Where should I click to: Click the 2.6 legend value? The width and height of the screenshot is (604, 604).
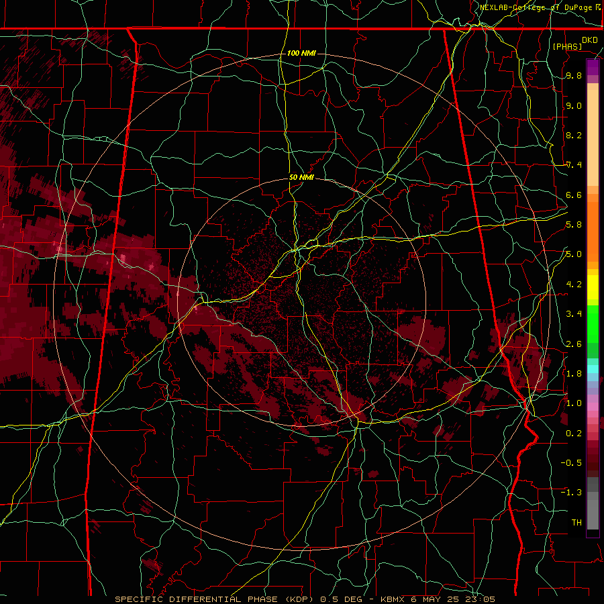(x=574, y=344)
